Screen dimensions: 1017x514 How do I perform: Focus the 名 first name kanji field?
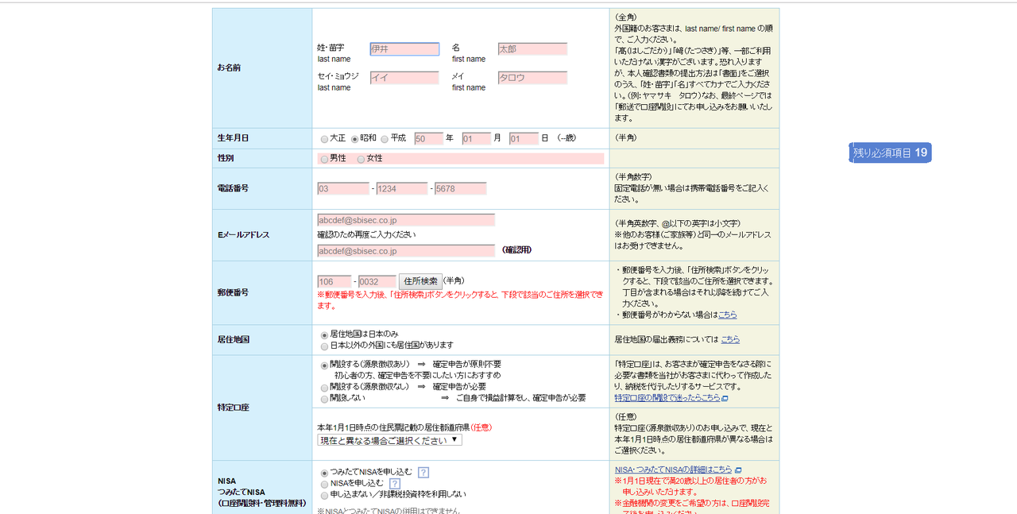pyautogui.click(x=532, y=49)
